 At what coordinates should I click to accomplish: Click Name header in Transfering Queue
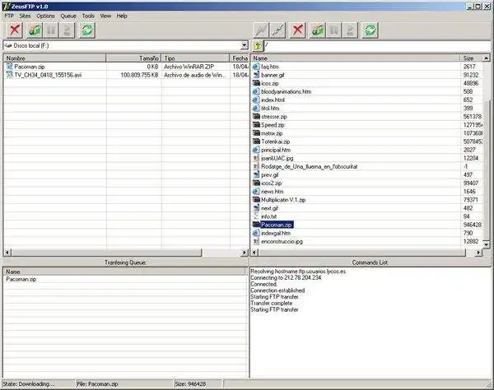(x=125, y=272)
